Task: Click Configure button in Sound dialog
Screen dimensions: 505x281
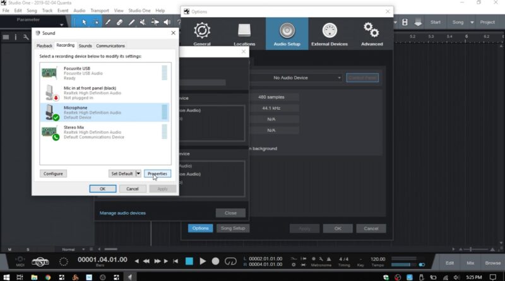Action: [x=53, y=174]
